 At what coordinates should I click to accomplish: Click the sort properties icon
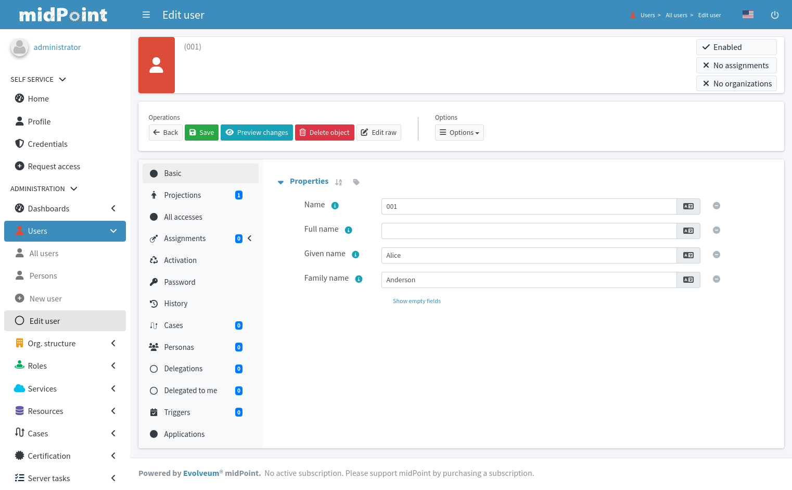coord(339,182)
